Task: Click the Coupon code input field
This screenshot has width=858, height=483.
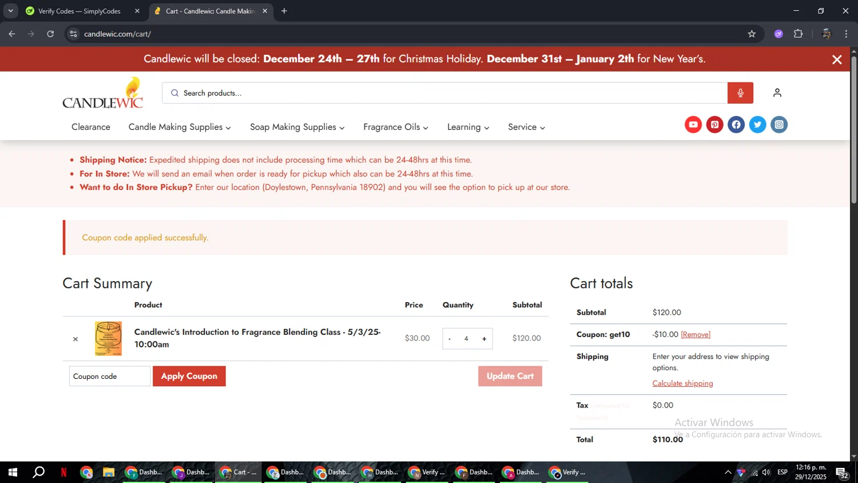Action: (x=110, y=376)
